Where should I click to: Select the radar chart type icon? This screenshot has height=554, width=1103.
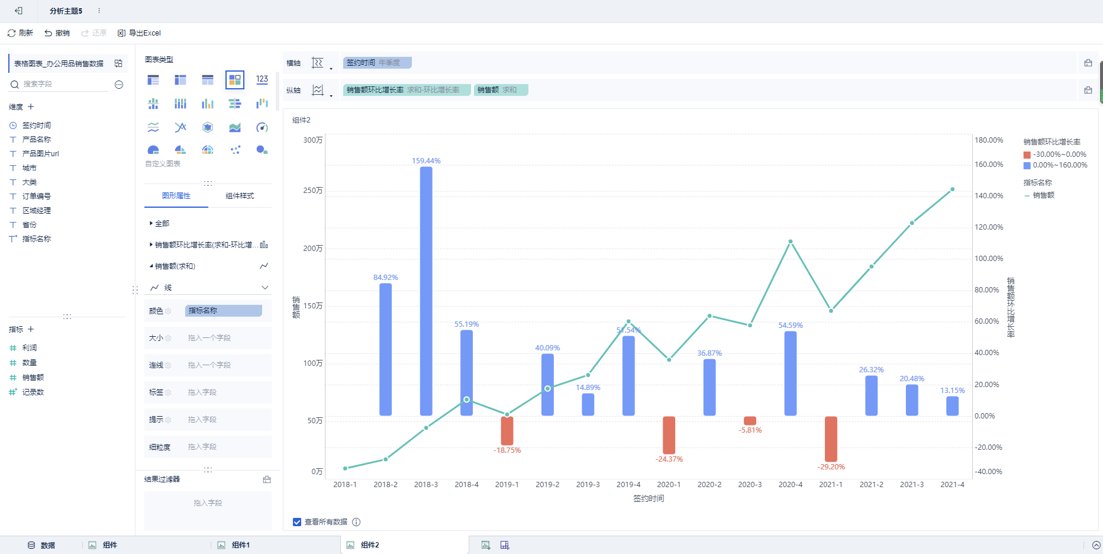[x=208, y=127]
